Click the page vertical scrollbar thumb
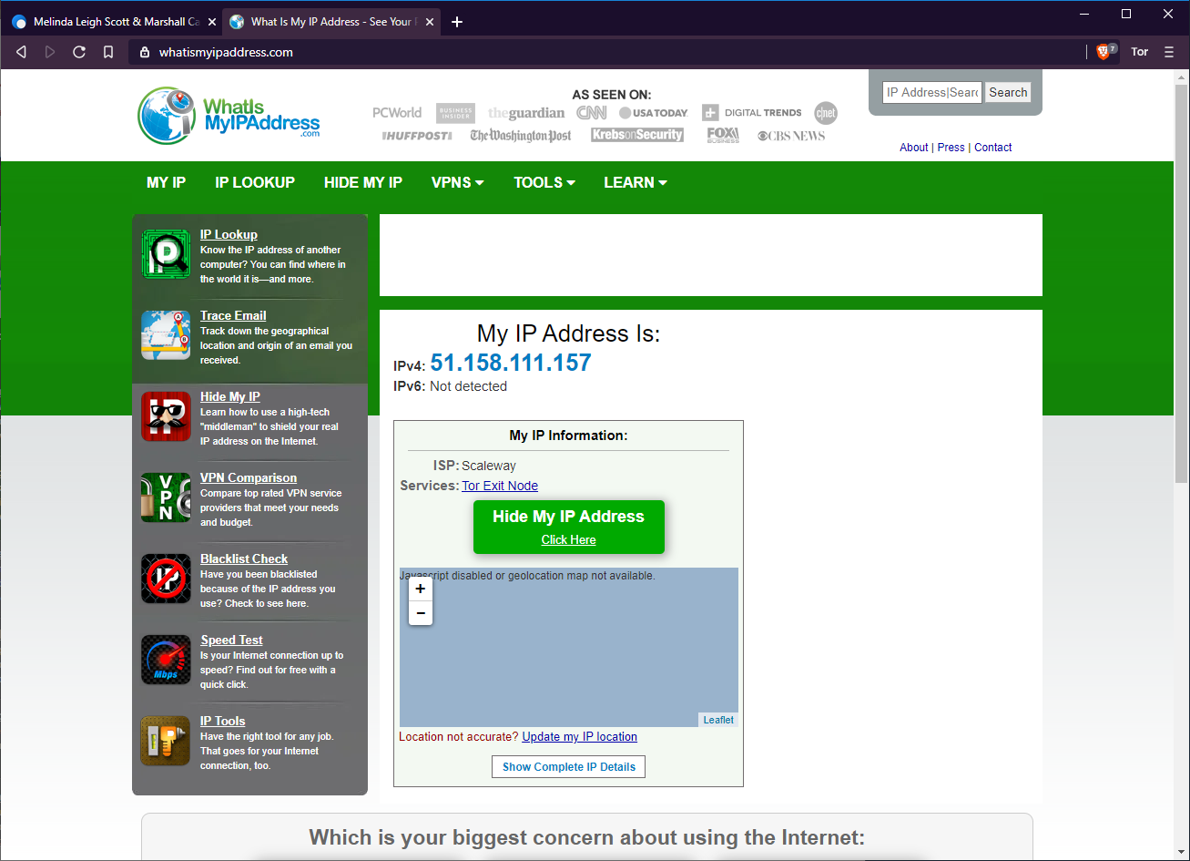The image size is (1190, 861). point(1181,282)
